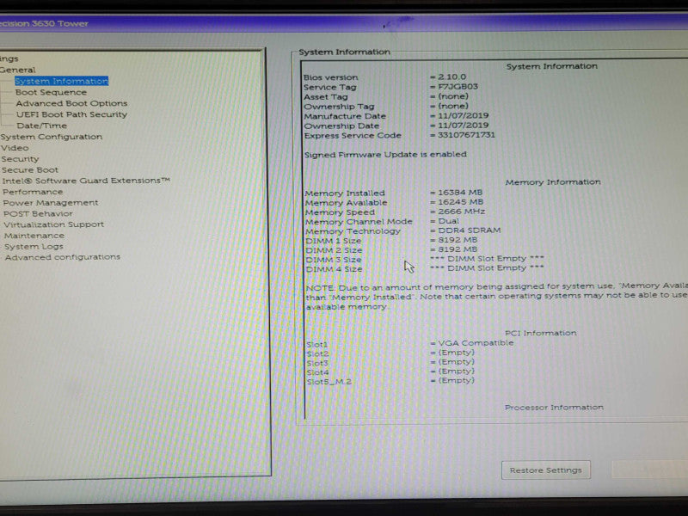
Task: Click the Memory Technology value DDR4 SDRAM
Action: point(469,230)
